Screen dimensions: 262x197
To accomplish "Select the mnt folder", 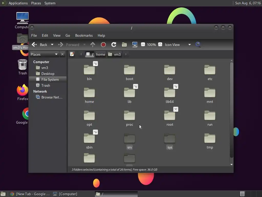I will coord(210,92).
